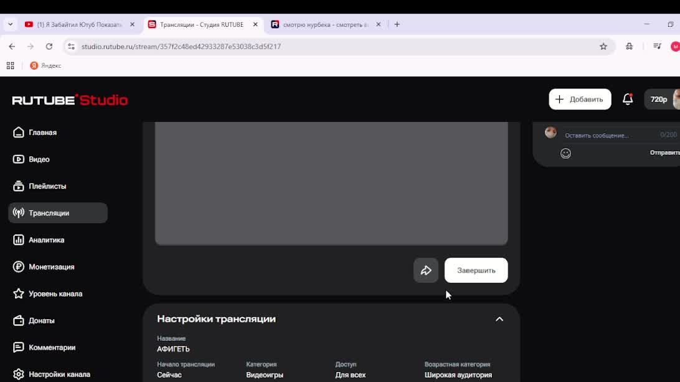Switch to the Трансляции - Студия RUTUBE tab
Screen dimensions: 680x382
[x=203, y=25]
